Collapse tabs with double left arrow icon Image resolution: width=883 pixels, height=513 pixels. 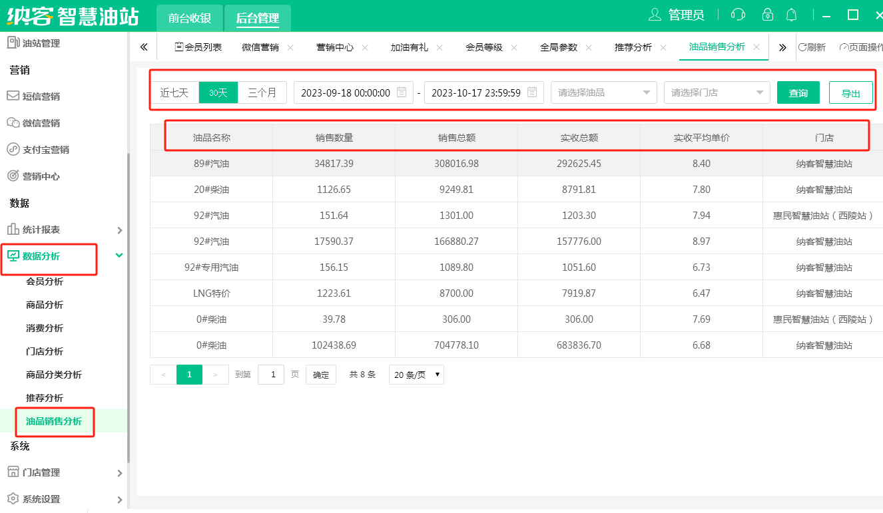pyautogui.click(x=143, y=47)
